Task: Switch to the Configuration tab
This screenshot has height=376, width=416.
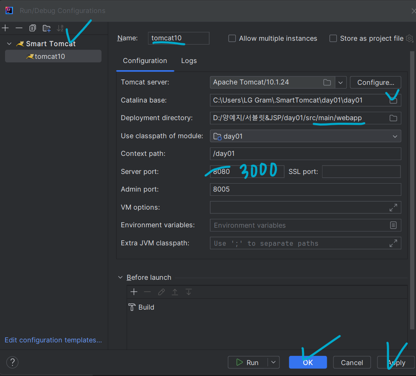Action: click(145, 61)
